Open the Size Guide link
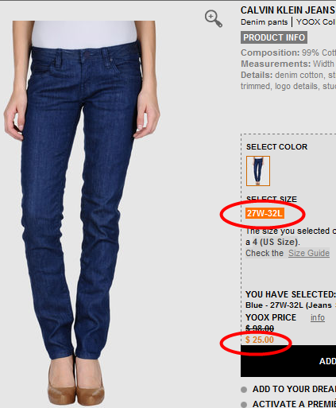Viewport: 336px width, 408px height. (309, 253)
